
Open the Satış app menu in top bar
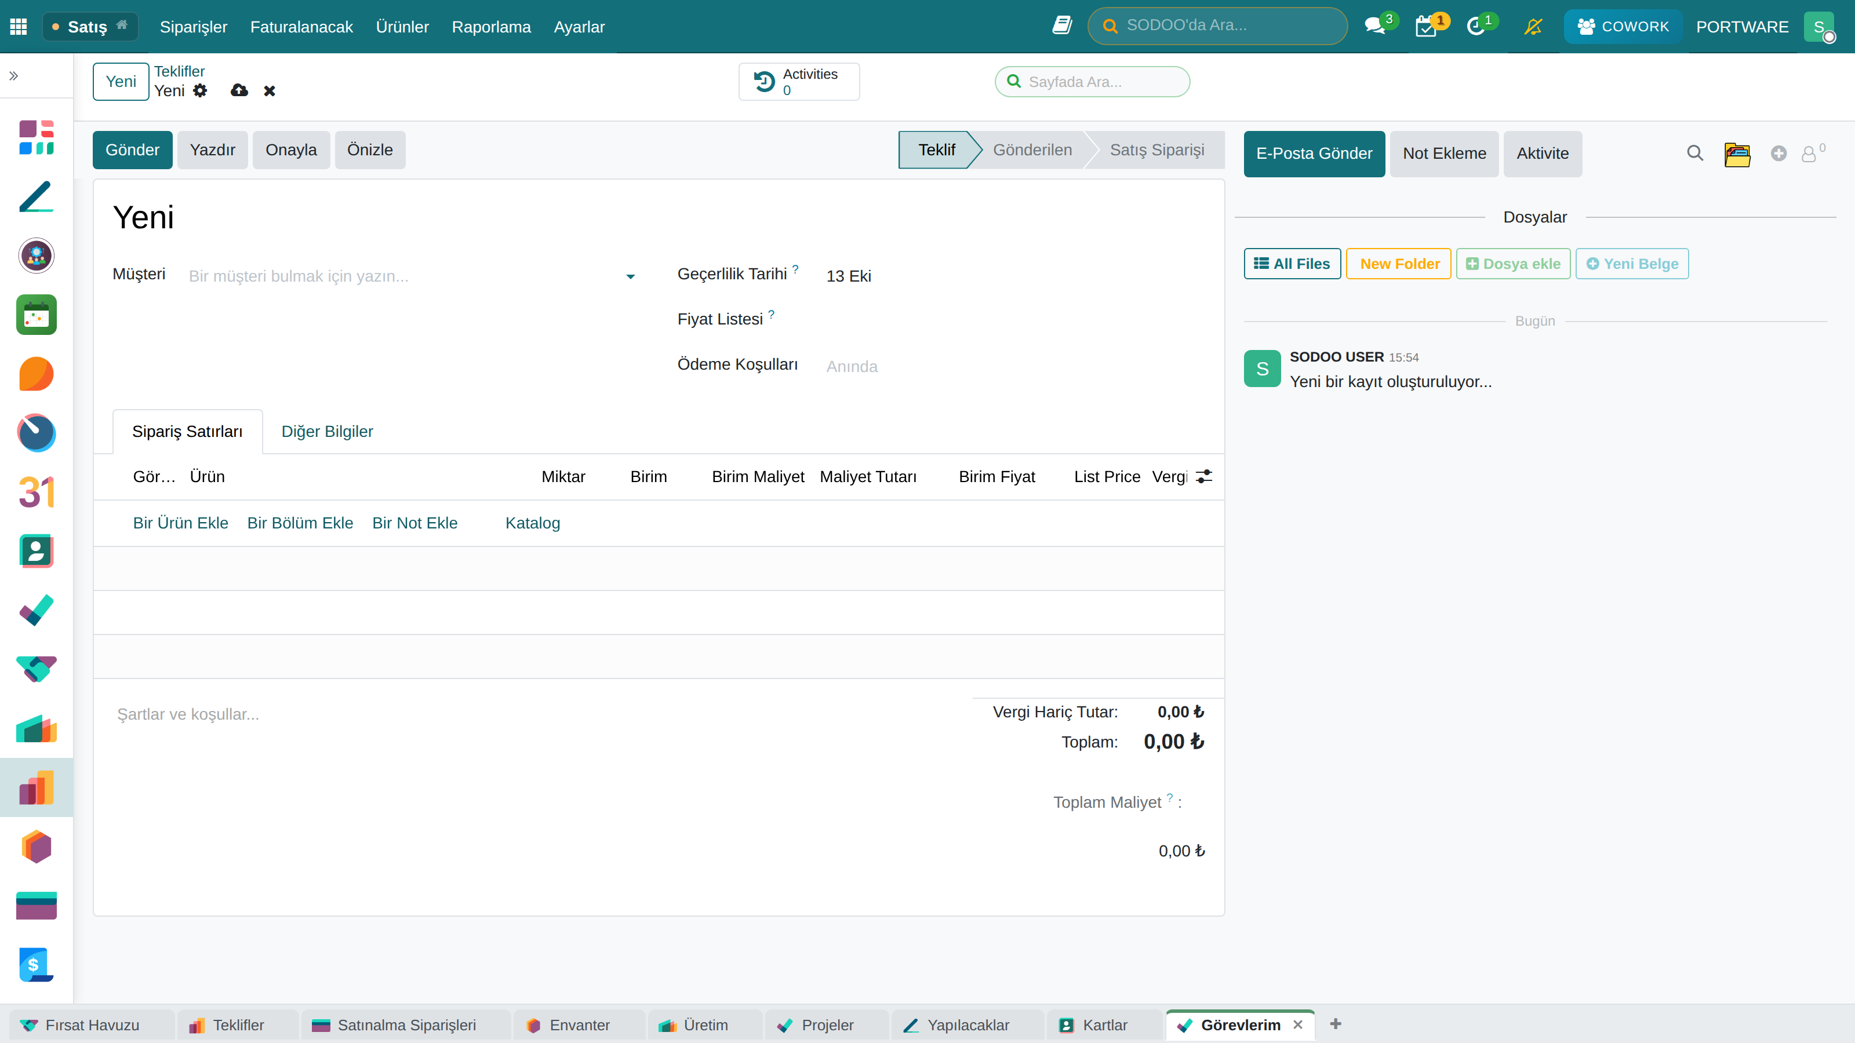pyautogui.click(x=90, y=27)
